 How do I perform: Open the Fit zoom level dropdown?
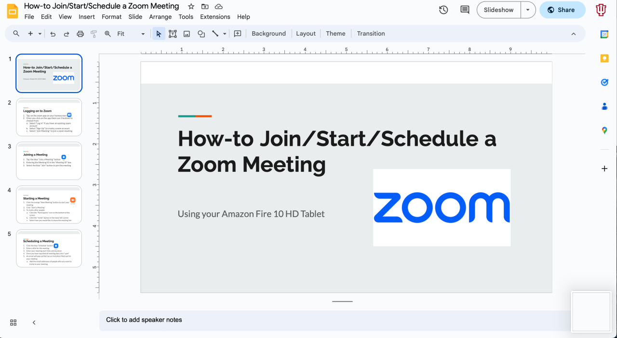tap(131, 34)
